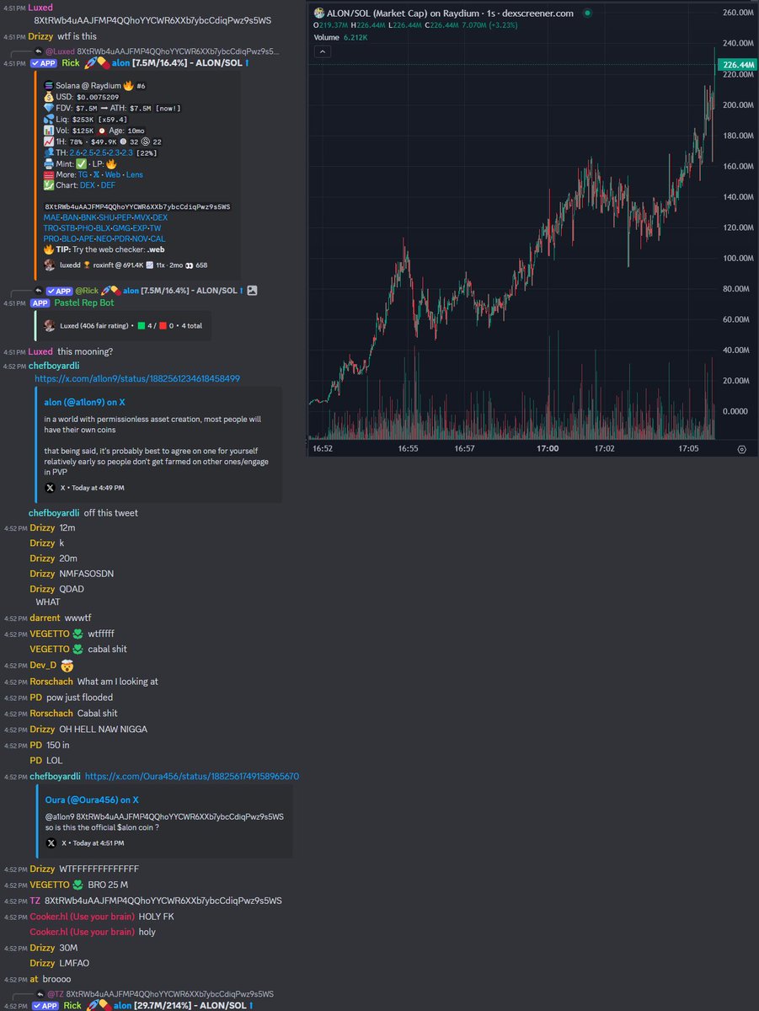Open the X link in More row

pos(96,174)
